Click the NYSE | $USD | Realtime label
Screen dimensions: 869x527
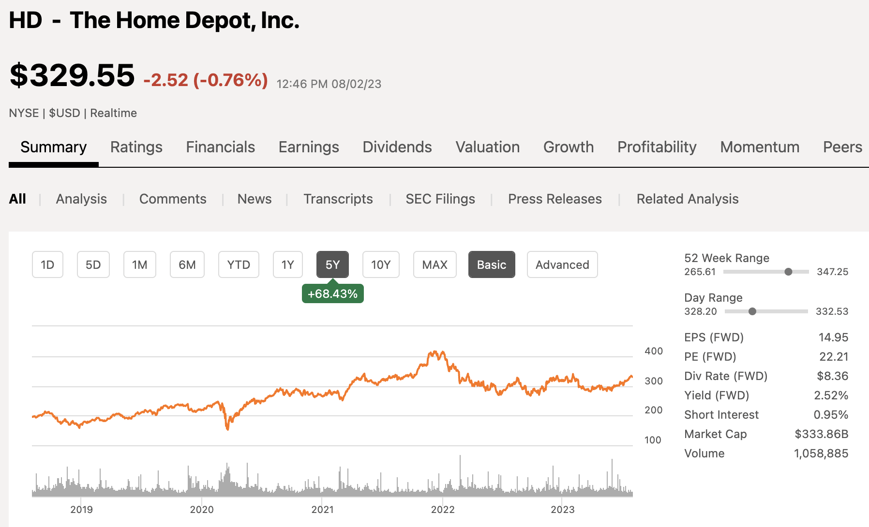tap(73, 113)
